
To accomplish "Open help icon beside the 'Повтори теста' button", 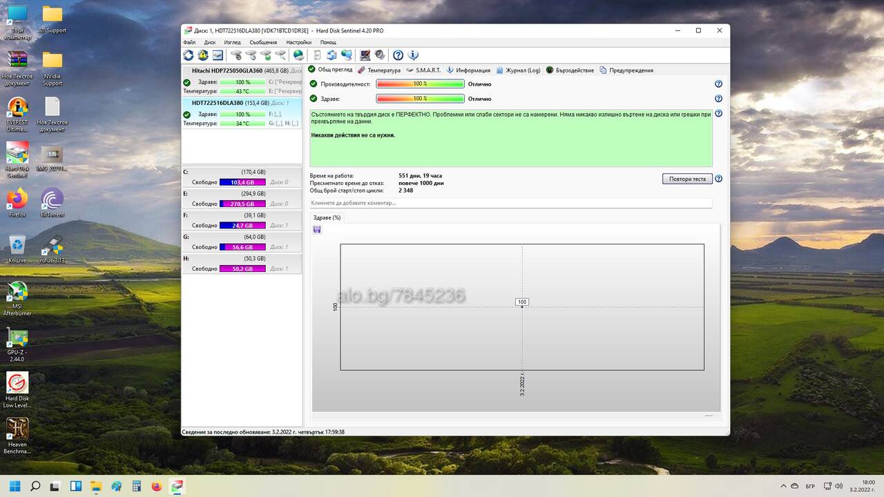I will [x=718, y=179].
